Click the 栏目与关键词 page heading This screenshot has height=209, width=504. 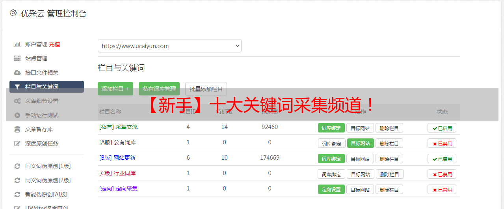click(121, 68)
